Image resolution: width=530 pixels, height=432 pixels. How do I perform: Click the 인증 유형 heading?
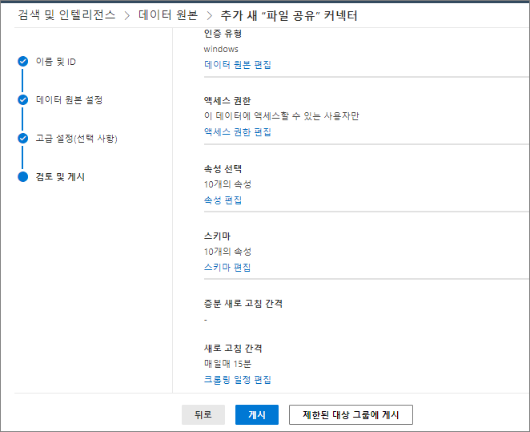pos(223,34)
